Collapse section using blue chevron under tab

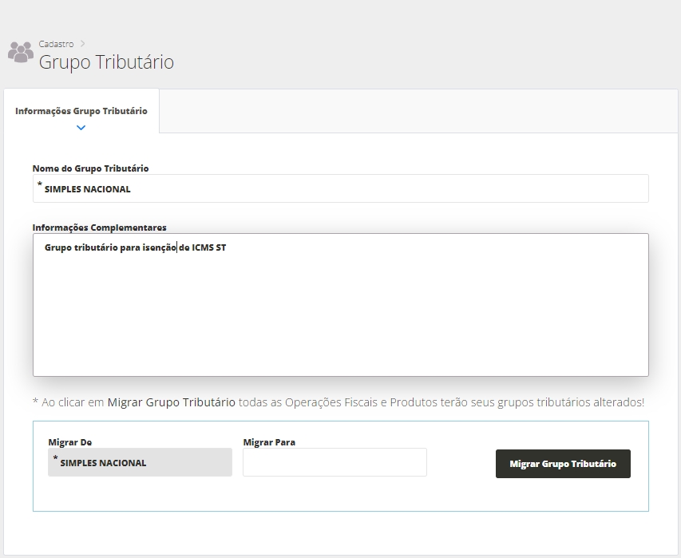tap(81, 127)
